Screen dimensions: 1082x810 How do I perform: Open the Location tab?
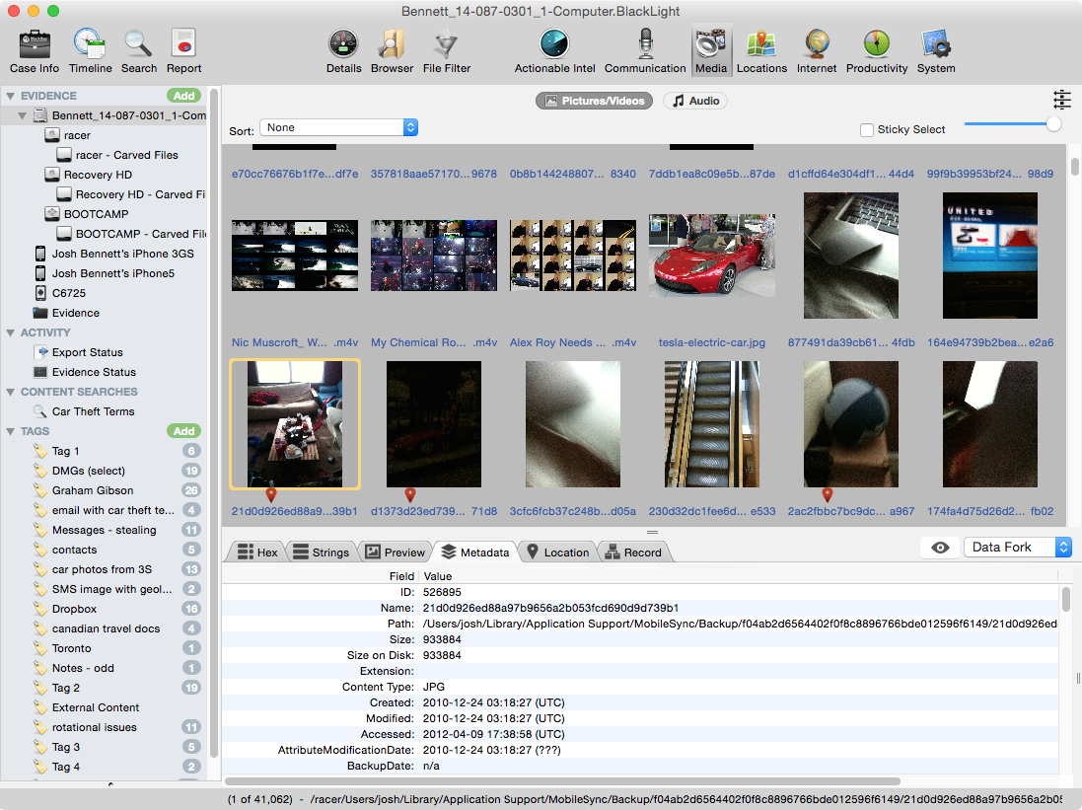(x=557, y=552)
